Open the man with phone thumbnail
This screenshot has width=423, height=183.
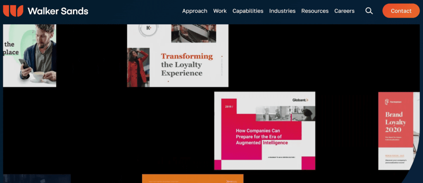pyautogui.click(x=30, y=56)
